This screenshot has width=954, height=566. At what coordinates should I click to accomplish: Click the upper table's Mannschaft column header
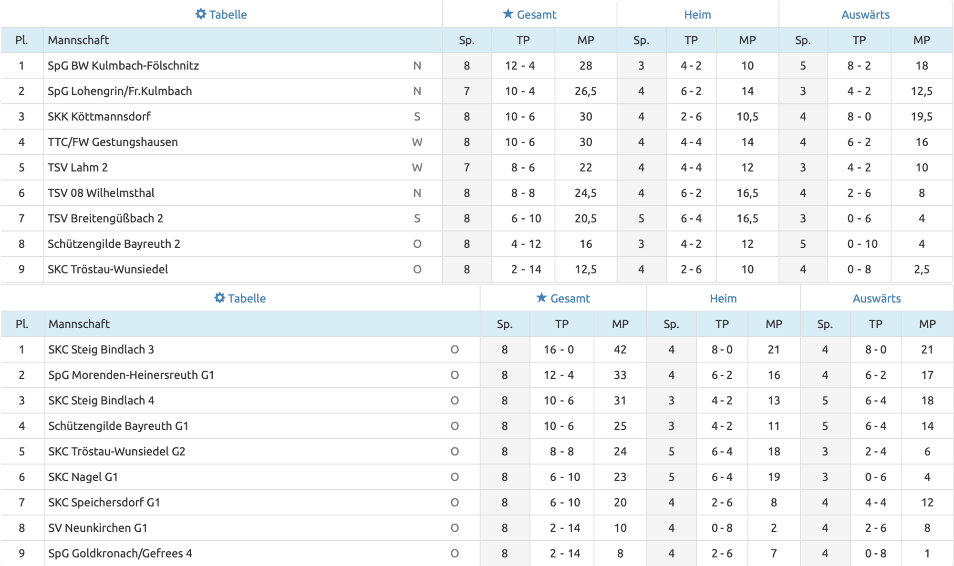[x=78, y=40]
